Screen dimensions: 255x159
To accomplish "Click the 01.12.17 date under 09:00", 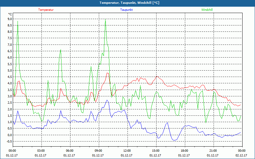I will (98, 156).
